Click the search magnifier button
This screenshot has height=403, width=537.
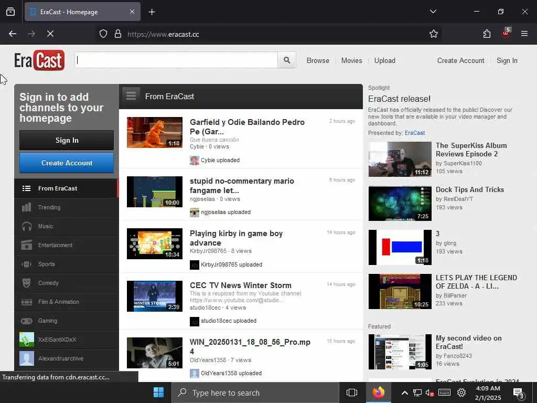tap(287, 60)
